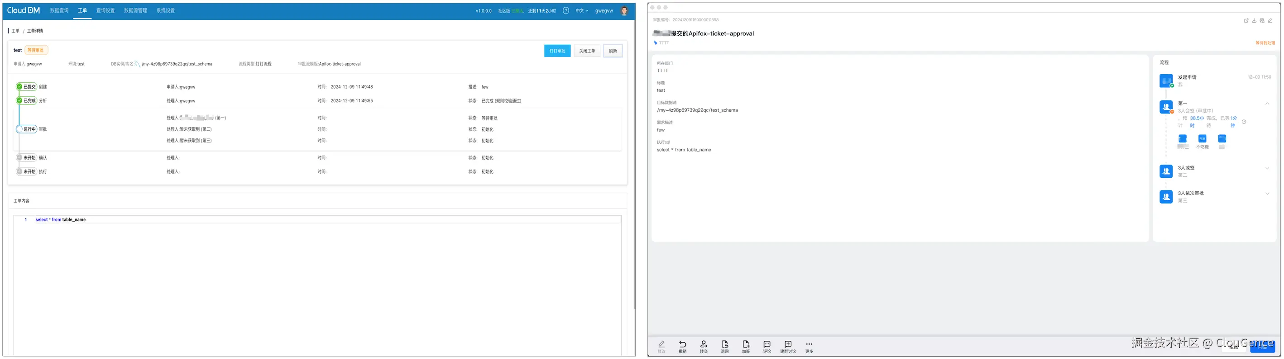Click the 不吃糖 approver avatar

tap(1202, 138)
